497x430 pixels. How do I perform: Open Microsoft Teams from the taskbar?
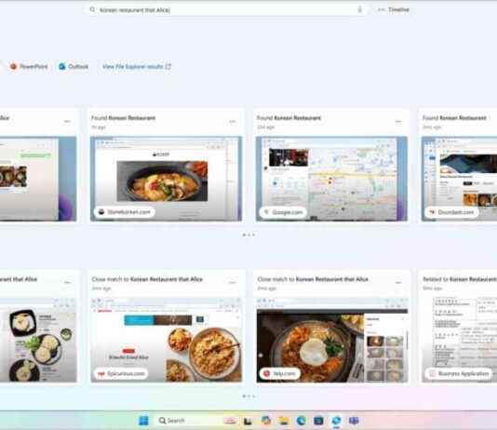click(x=354, y=421)
